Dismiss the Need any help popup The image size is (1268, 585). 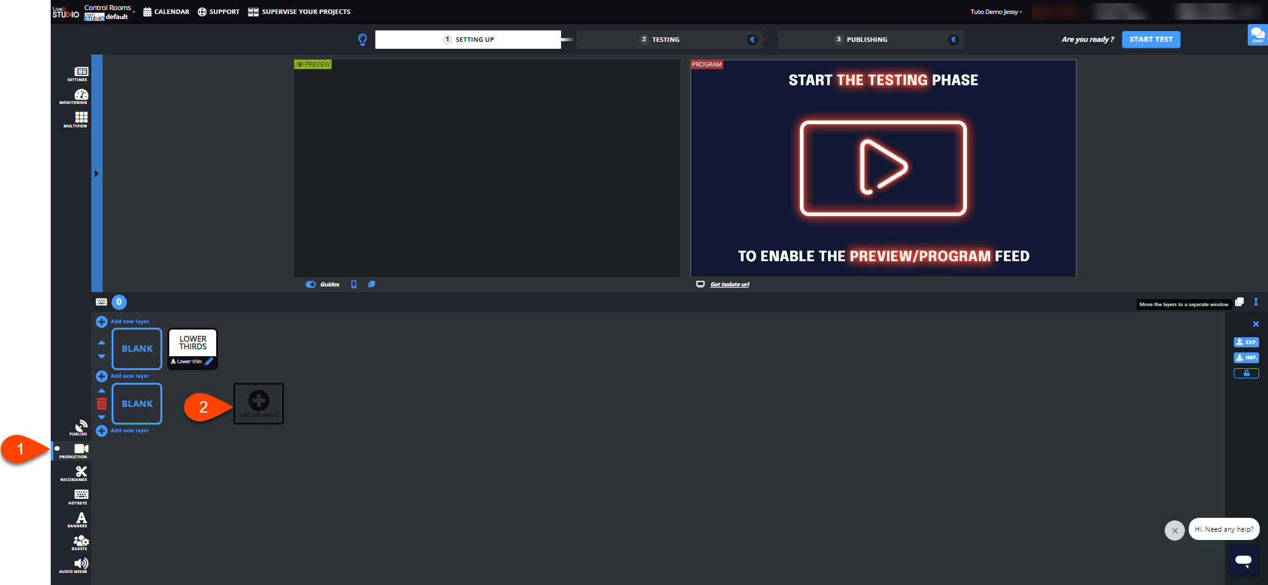tap(1174, 530)
